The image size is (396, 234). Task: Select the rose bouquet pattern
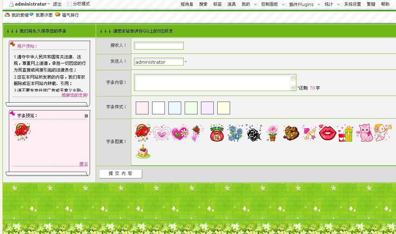click(x=196, y=133)
